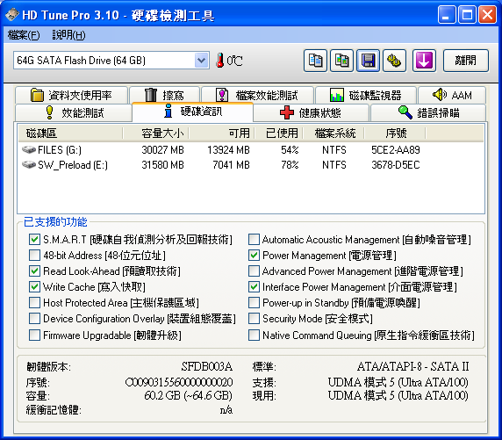Click the magnifier icon on 錯誤掃瞄 tab
This screenshot has width=502, height=440.
405,112
